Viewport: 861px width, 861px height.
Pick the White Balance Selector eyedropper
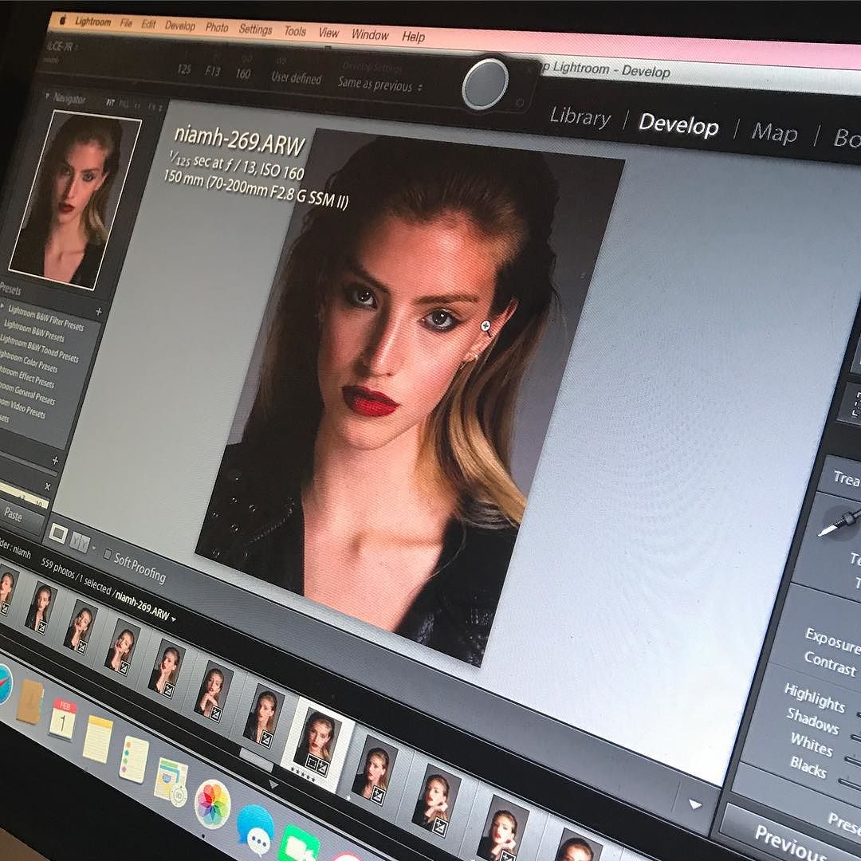[x=840, y=522]
